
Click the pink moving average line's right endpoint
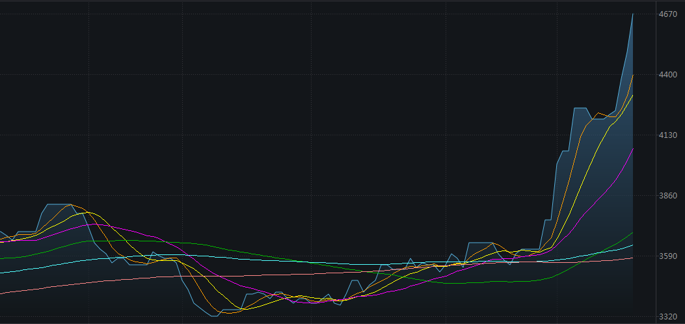pyautogui.click(x=632, y=258)
